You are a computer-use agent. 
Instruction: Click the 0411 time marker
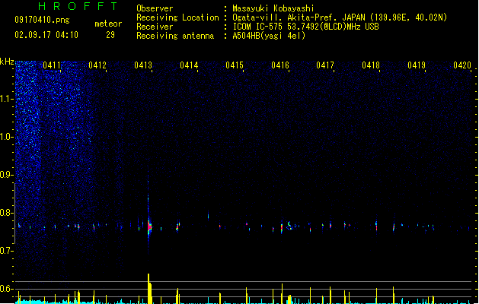52,65
